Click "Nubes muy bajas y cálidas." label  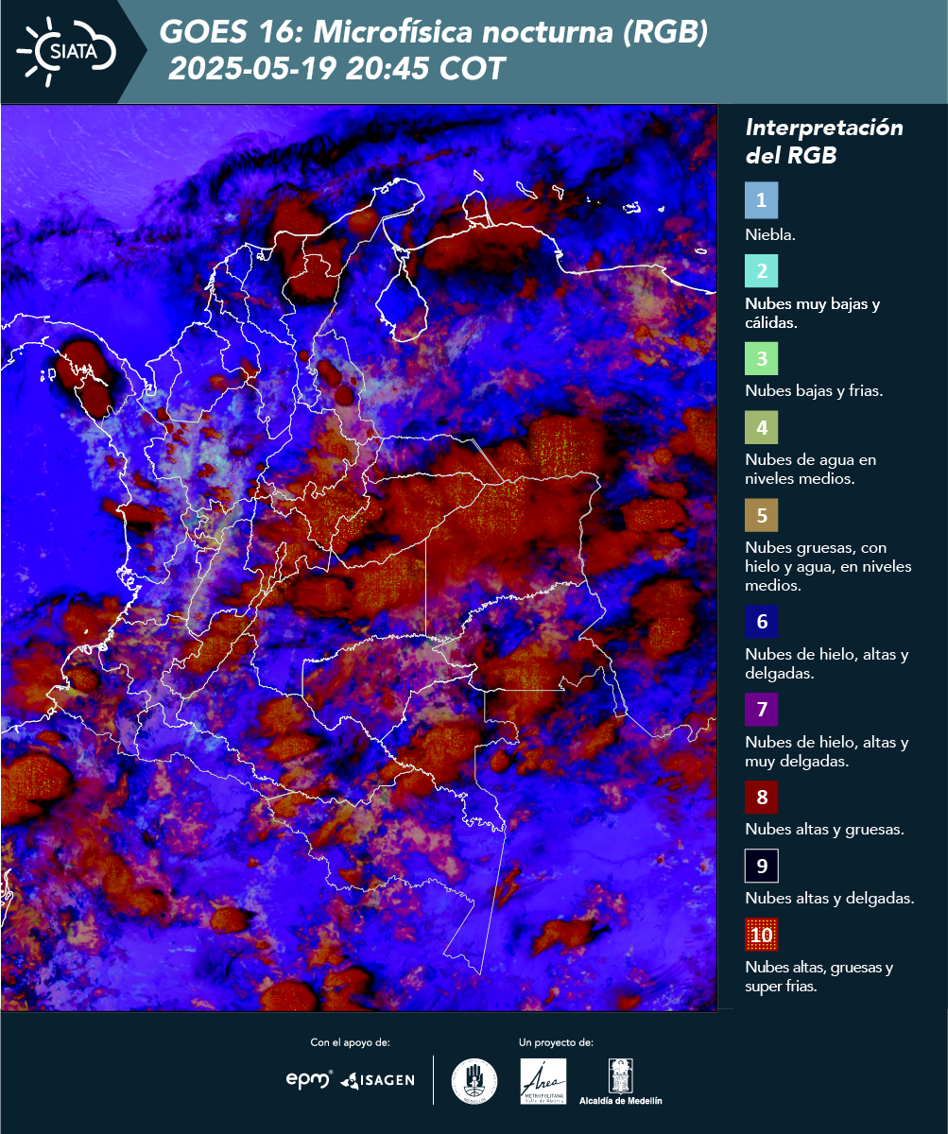pos(813,314)
